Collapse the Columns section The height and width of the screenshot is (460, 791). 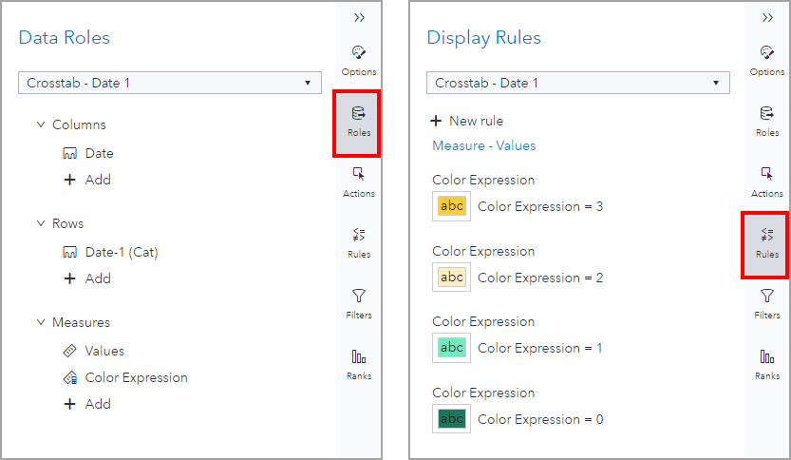[x=41, y=125]
